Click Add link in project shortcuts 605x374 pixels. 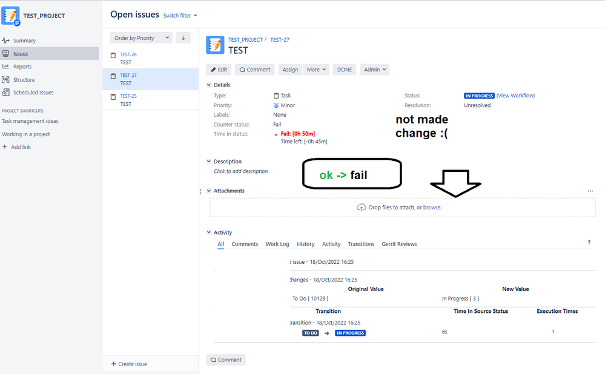point(16,147)
